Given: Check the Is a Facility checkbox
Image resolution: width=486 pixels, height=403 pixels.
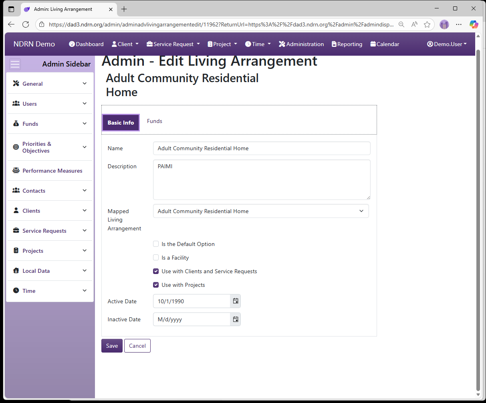Looking at the screenshot, I should pos(156,258).
